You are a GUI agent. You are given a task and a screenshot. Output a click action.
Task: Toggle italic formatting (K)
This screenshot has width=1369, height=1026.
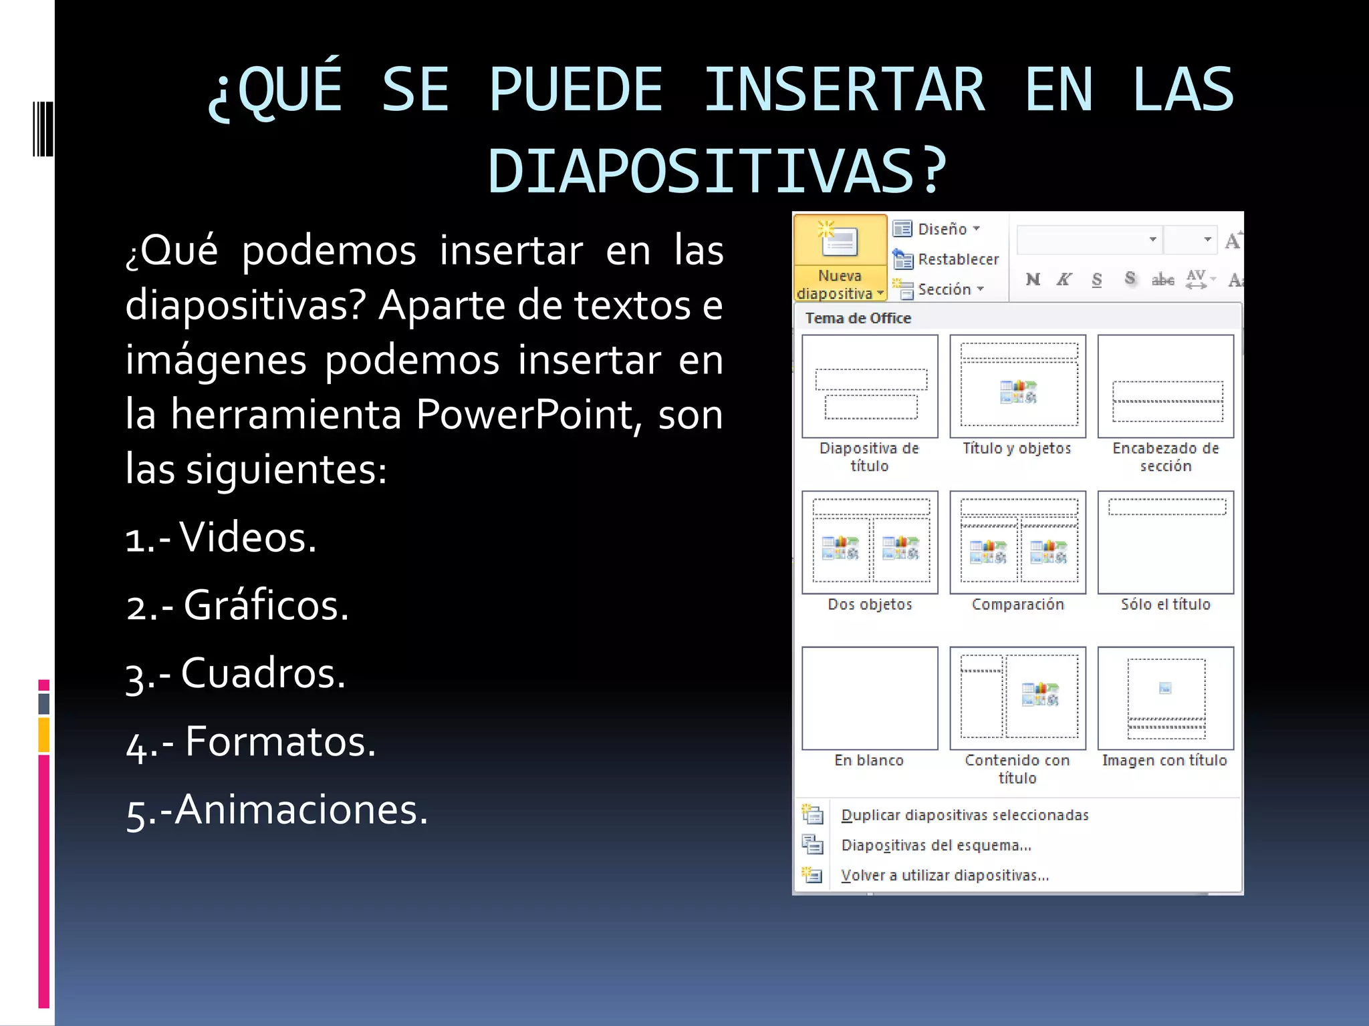pos(1064,279)
